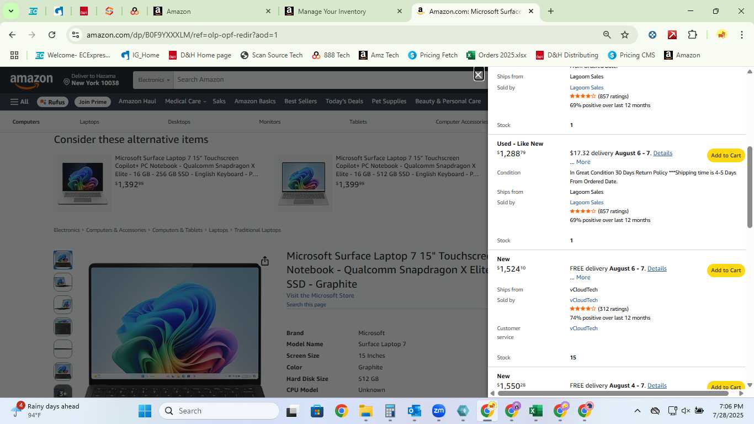
Task: Click the Chrome profile avatar icon
Action: tap(721, 35)
